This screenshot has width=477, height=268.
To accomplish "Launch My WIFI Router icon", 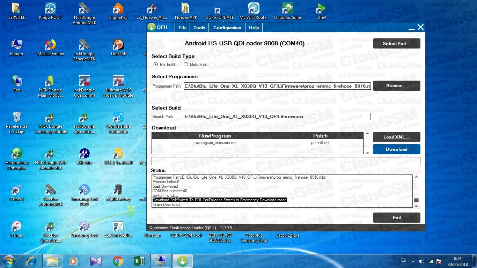I will click(254, 11).
